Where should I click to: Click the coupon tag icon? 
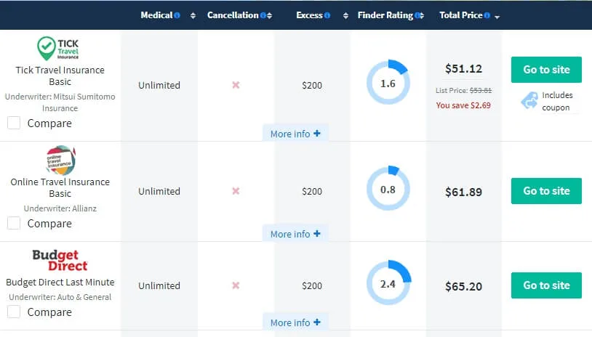pos(529,101)
